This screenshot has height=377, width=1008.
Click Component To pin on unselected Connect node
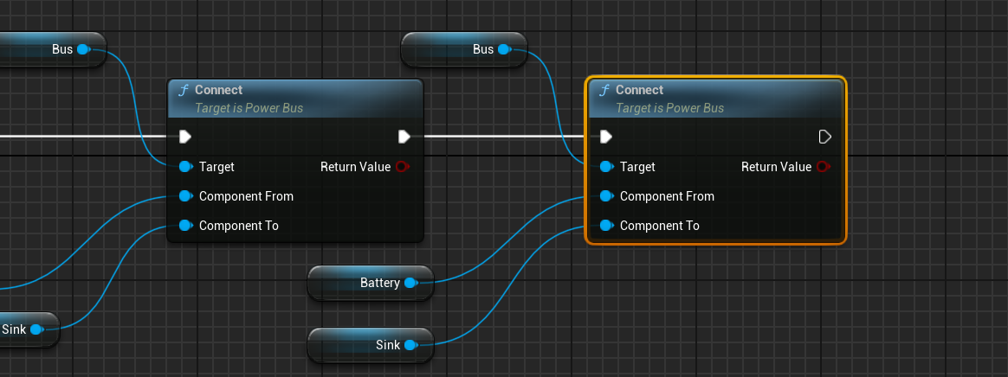[185, 226]
